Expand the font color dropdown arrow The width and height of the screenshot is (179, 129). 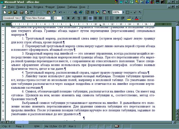point(140,18)
